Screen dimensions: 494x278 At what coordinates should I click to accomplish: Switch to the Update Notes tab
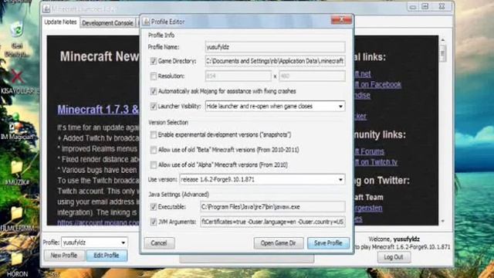pos(60,22)
